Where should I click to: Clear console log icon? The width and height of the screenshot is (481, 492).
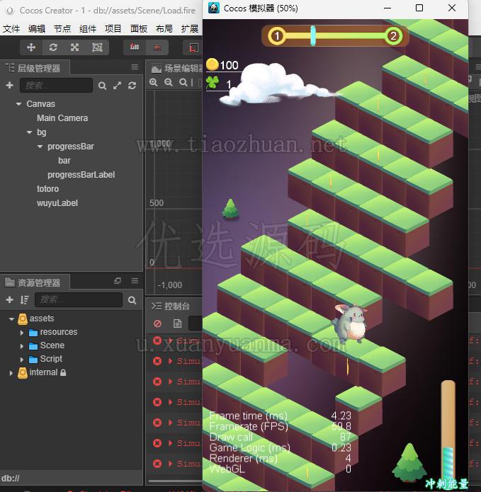157,324
